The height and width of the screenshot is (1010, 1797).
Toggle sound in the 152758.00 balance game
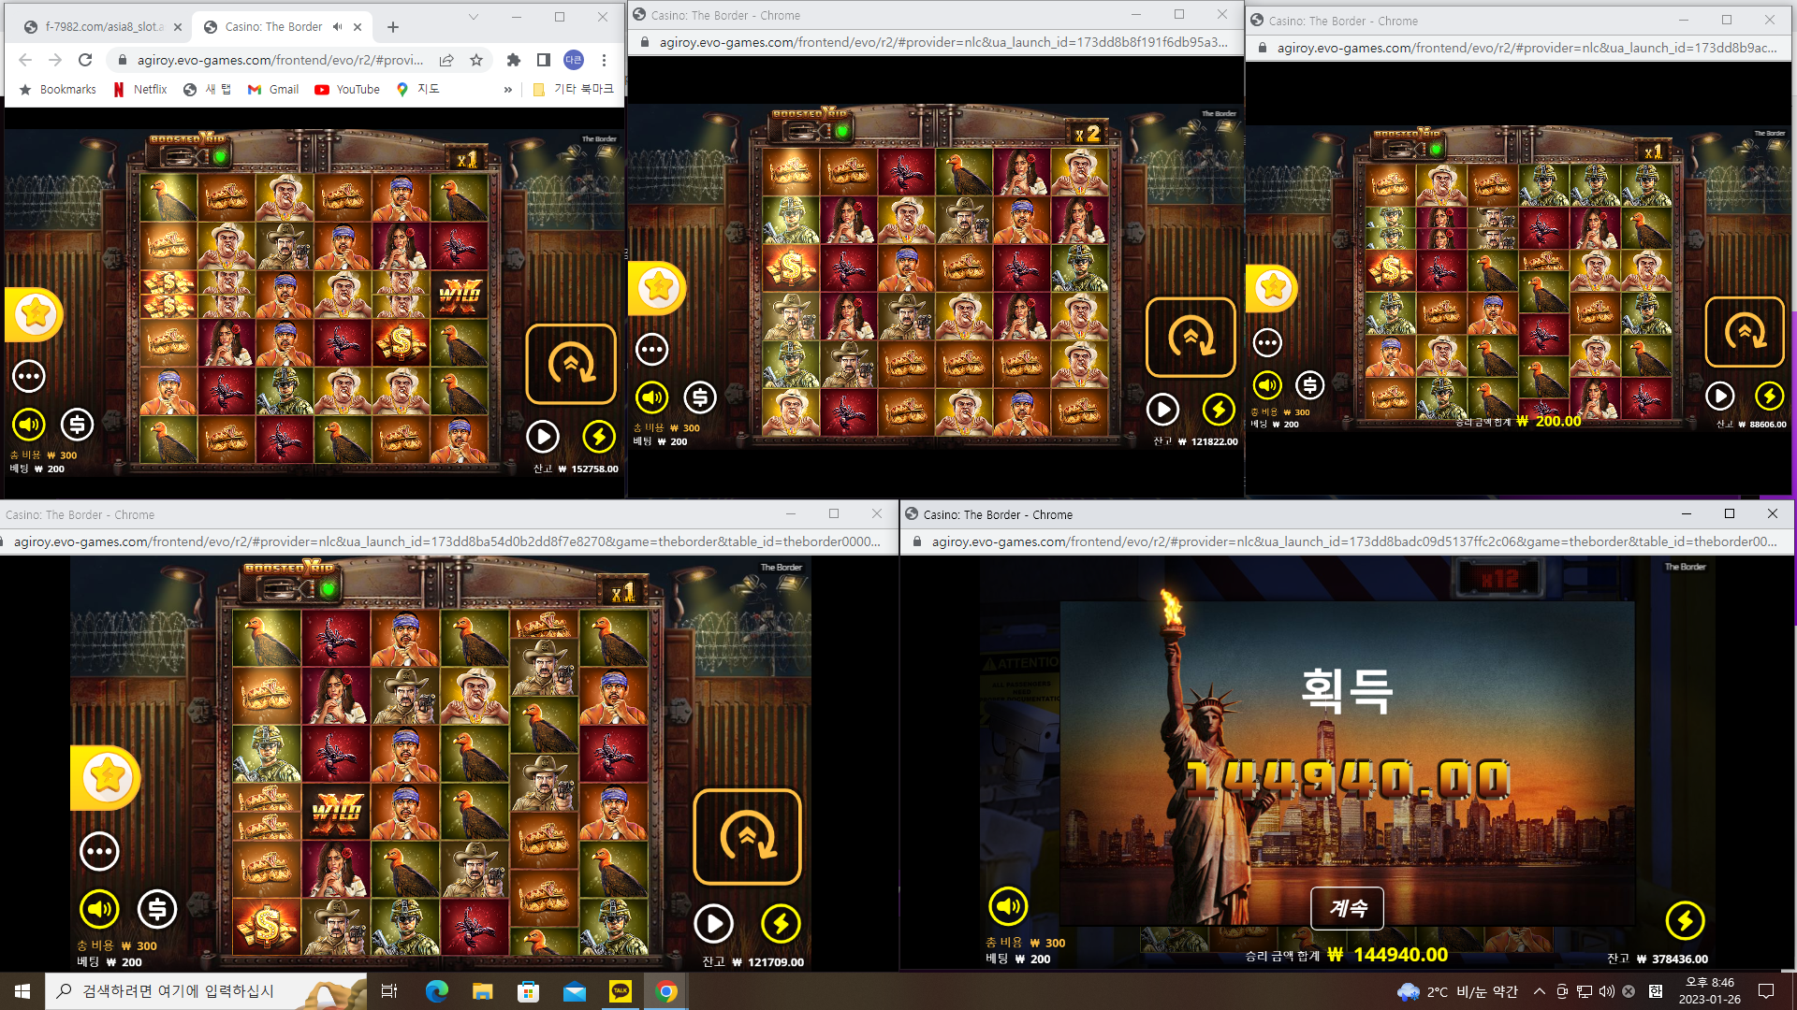click(29, 425)
